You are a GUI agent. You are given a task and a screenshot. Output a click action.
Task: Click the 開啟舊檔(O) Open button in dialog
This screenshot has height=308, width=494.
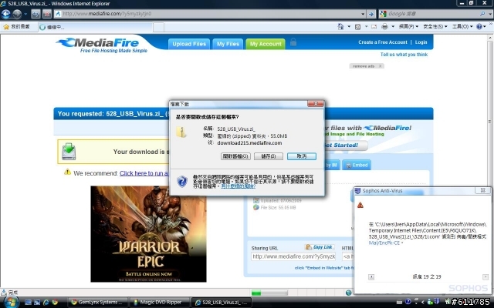pyautogui.click(x=235, y=156)
